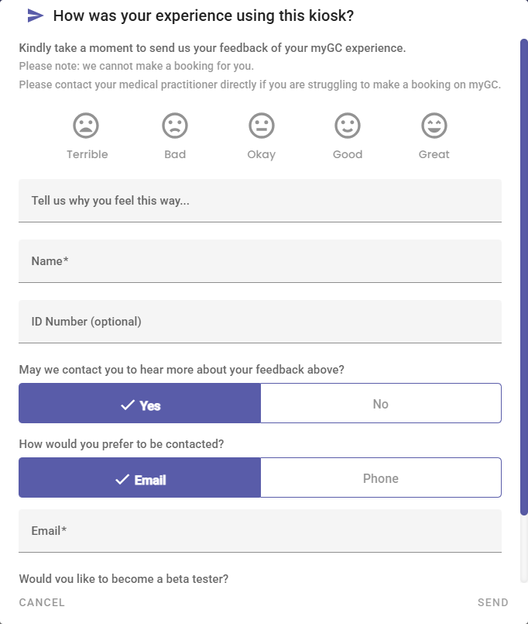This screenshot has width=528, height=624.
Task: Click the purple vertical scrollbar thumb
Action: [x=524, y=277]
